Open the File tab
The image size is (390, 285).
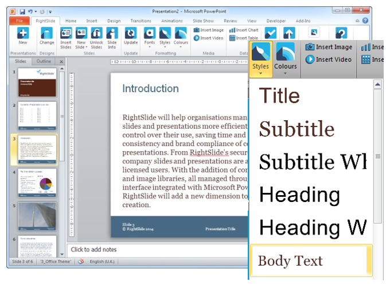click(19, 21)
